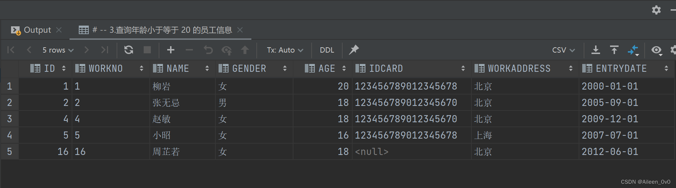Toggle the eye view options icon

[x=656, y=50]
